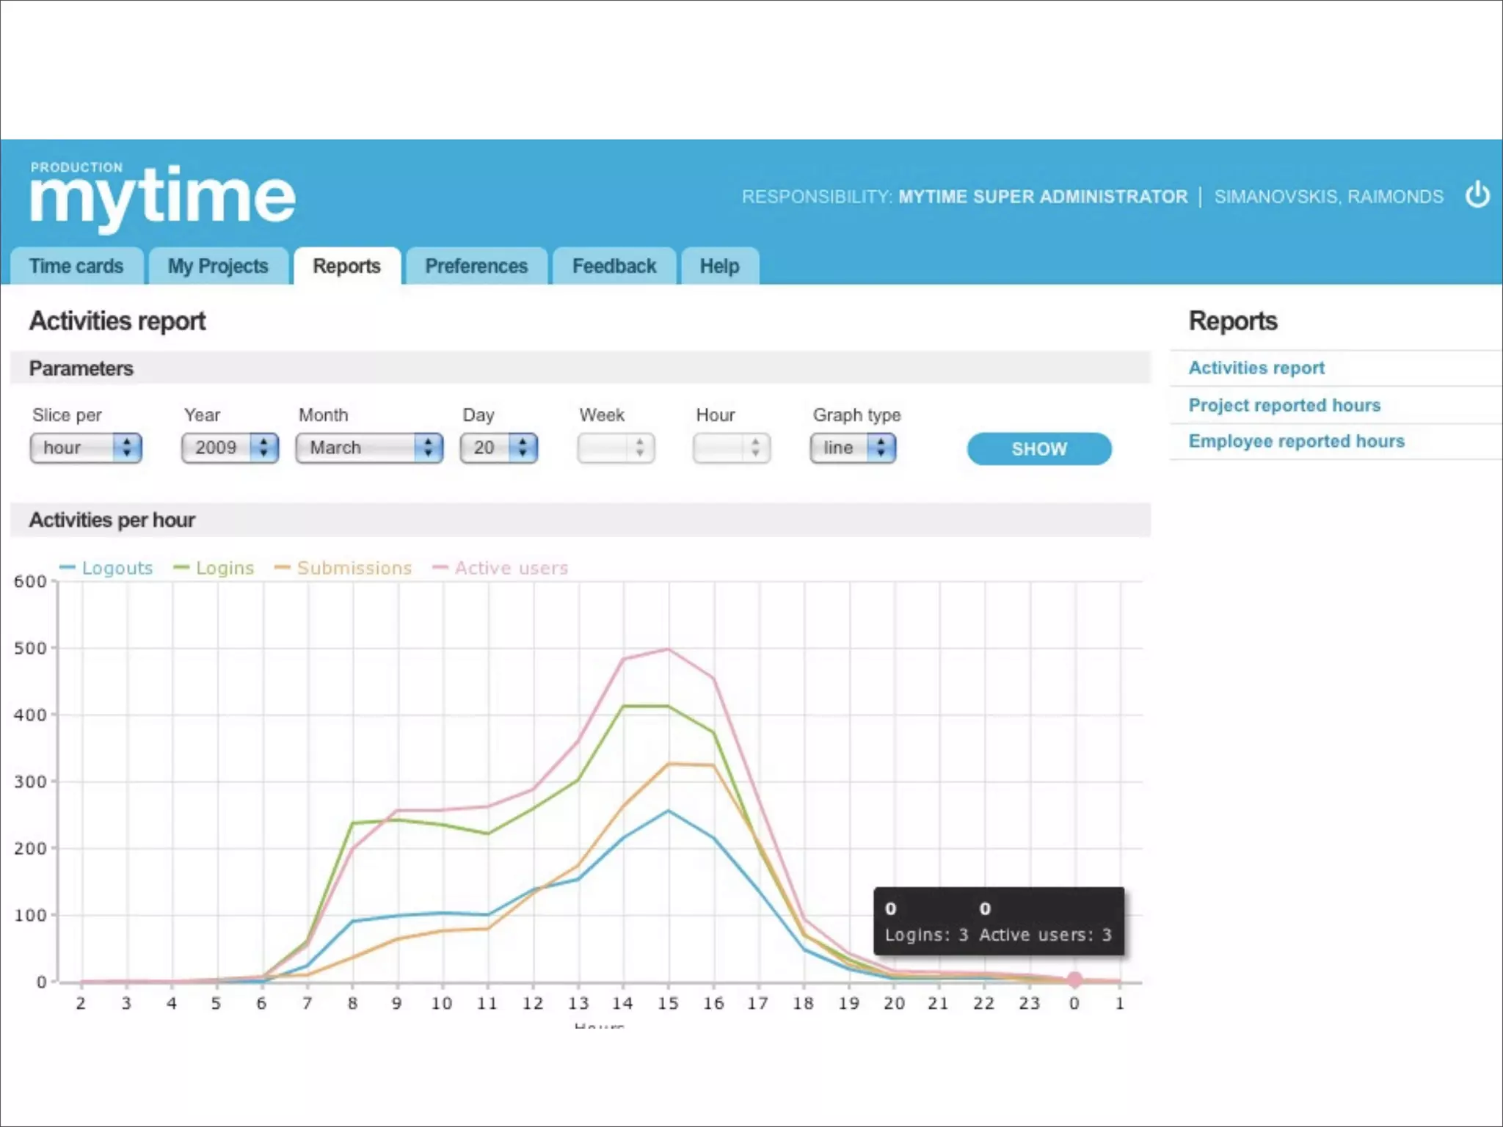
Task: Open the Employee reported hours report
Action: coord(1296,441)
